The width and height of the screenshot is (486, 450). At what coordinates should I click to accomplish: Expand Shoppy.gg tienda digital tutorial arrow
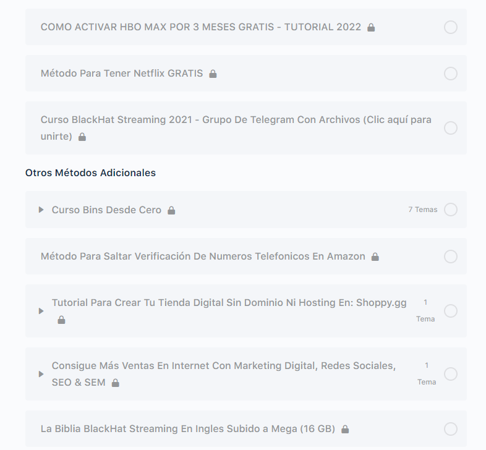41,311
